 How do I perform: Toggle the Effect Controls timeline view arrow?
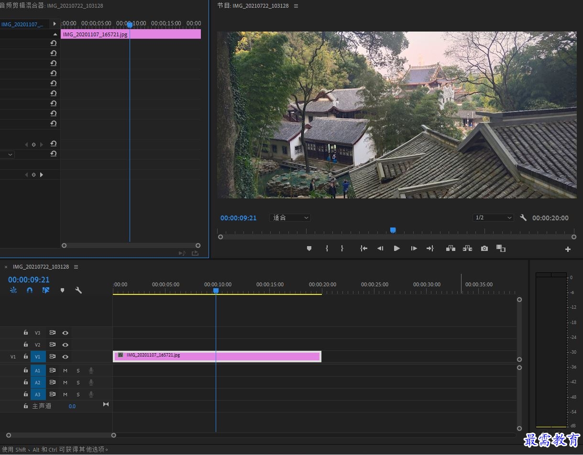(x=55, y=23)
